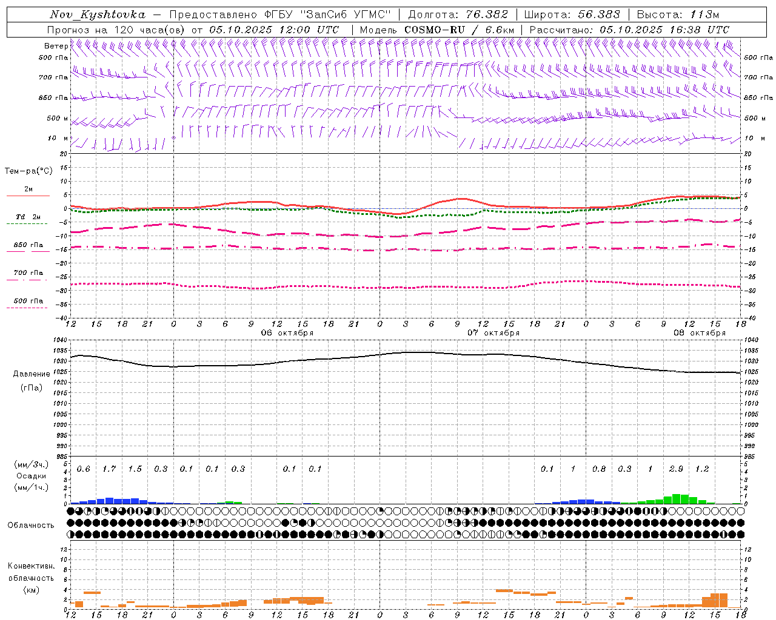Click the 'Td 2м' dew point legend entry
Screen dimensions: 776x620
(x=28, y=217)
